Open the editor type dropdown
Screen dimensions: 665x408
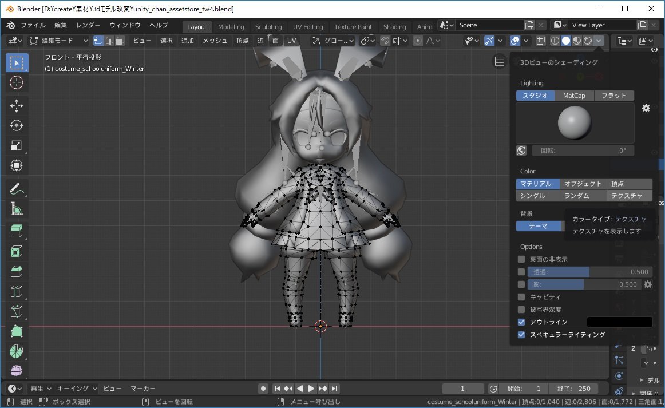click(x=15, y=41)
